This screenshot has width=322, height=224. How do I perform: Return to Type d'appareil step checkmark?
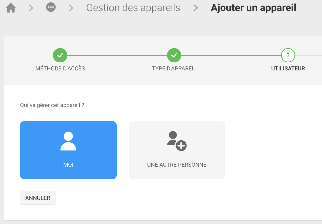point(174,55)
